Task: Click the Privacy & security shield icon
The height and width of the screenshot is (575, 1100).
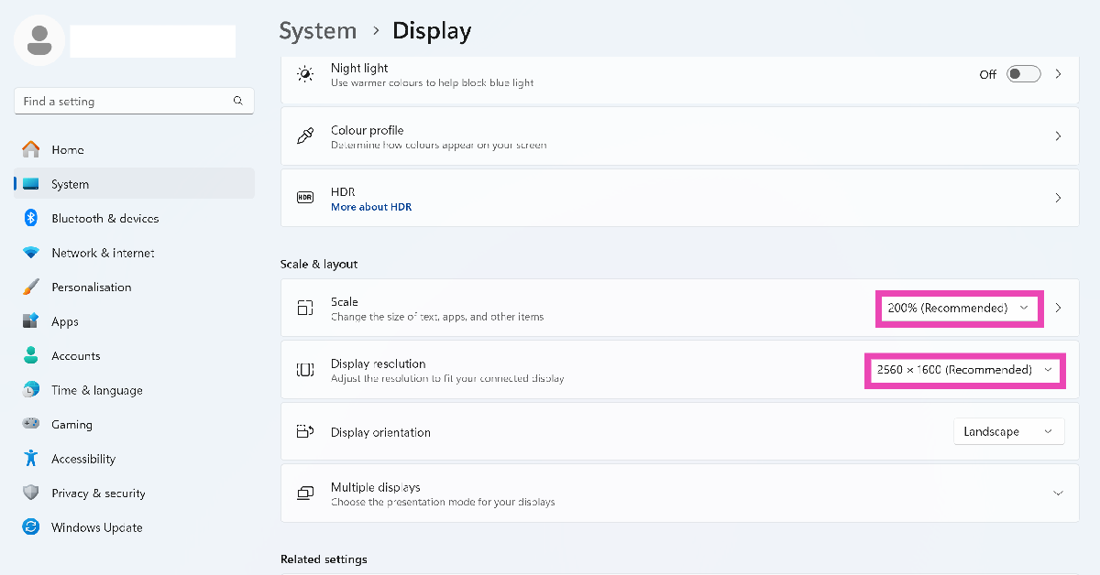Action: [x=31, y=493]
